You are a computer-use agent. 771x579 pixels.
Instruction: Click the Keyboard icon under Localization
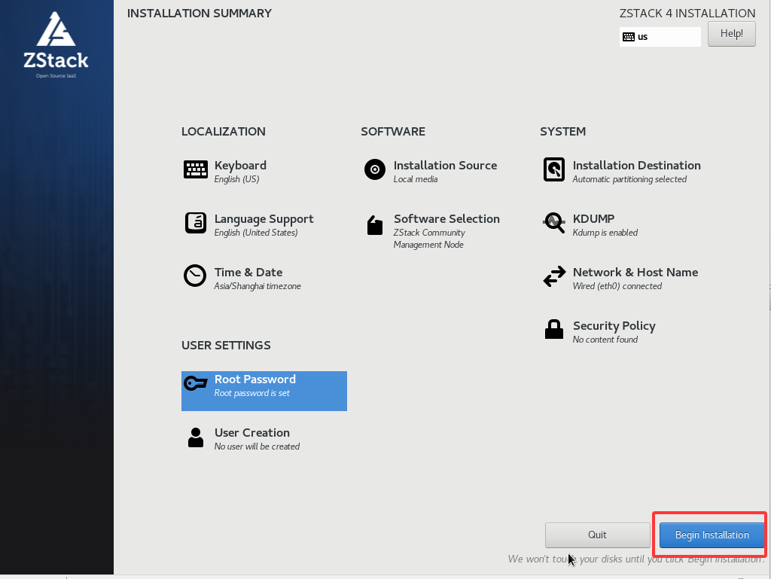click(x=195, y=169)
